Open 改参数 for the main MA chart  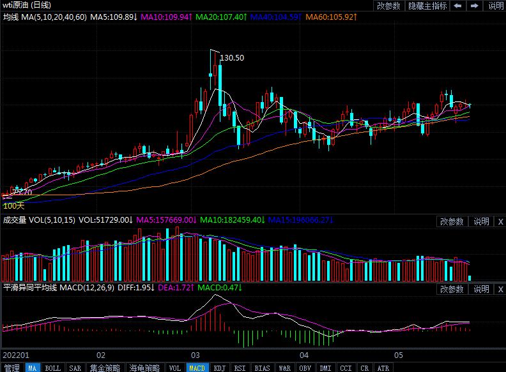click(388, 6)
